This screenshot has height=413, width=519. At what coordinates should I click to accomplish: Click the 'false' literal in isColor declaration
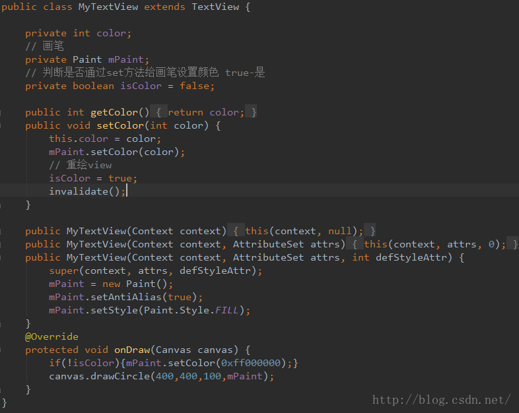pos(195,86)
